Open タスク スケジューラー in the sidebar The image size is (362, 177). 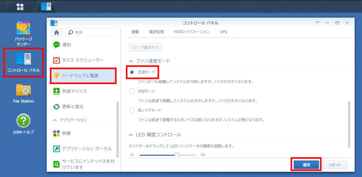coord(83,60)
